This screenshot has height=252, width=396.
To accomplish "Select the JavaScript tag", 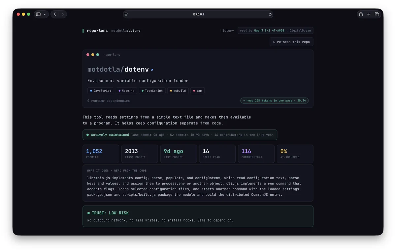I will (101, 91).
